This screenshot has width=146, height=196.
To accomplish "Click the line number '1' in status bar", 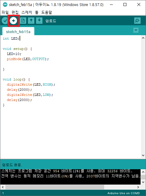I will coord(3,193).
